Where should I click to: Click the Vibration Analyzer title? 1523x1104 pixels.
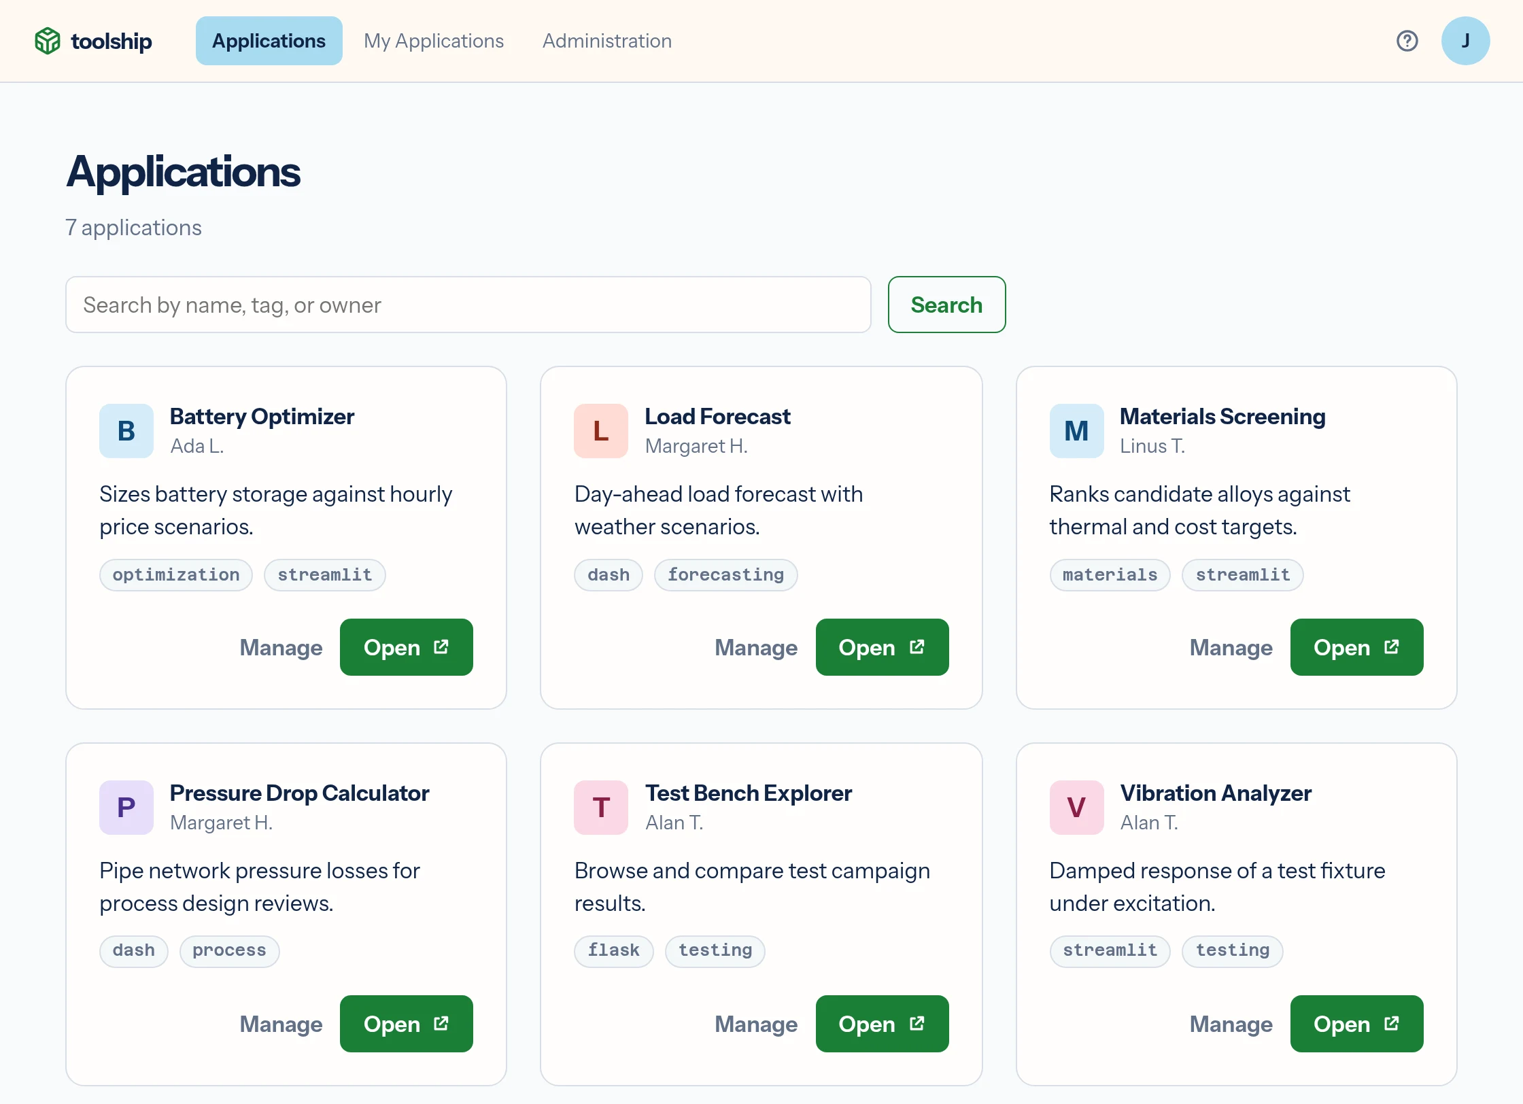click(x=1216, y=793)
